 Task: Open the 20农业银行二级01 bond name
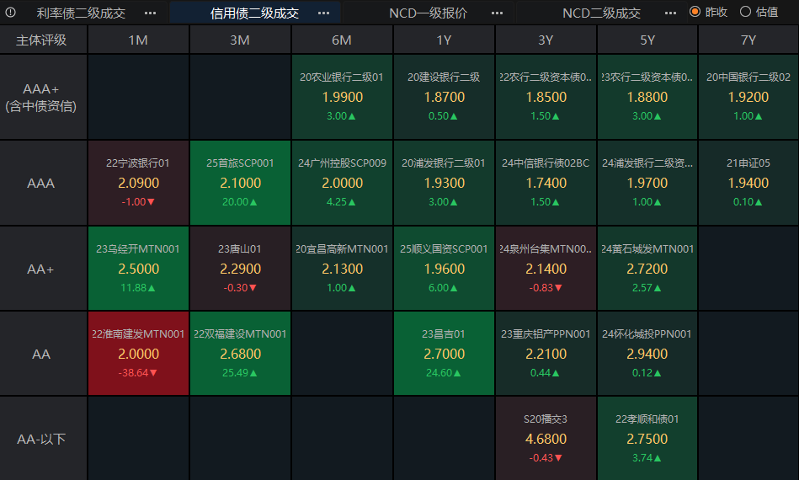coord(342,77)
